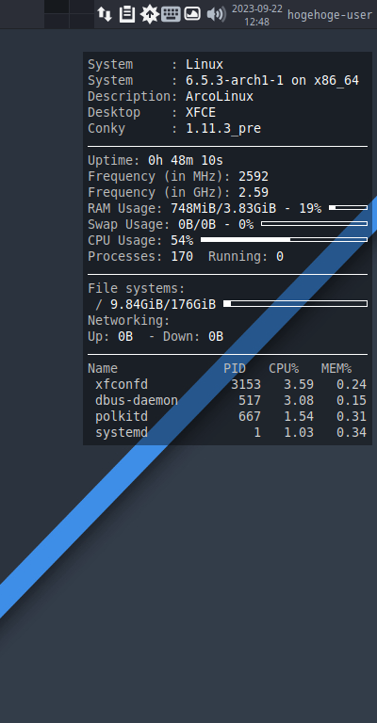Click the Processes count 170
This screenshot has height=723, width=377.
coord(182,256)
